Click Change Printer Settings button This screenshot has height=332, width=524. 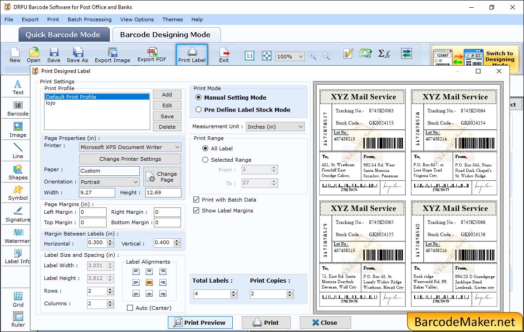click(x=130, y=159)
